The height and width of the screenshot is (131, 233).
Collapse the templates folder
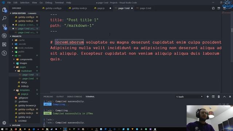pyautogui.click(x=25, y=90)
